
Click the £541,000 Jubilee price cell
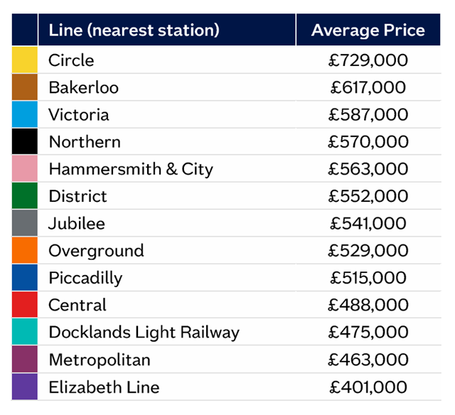click(x=368, y=224)
